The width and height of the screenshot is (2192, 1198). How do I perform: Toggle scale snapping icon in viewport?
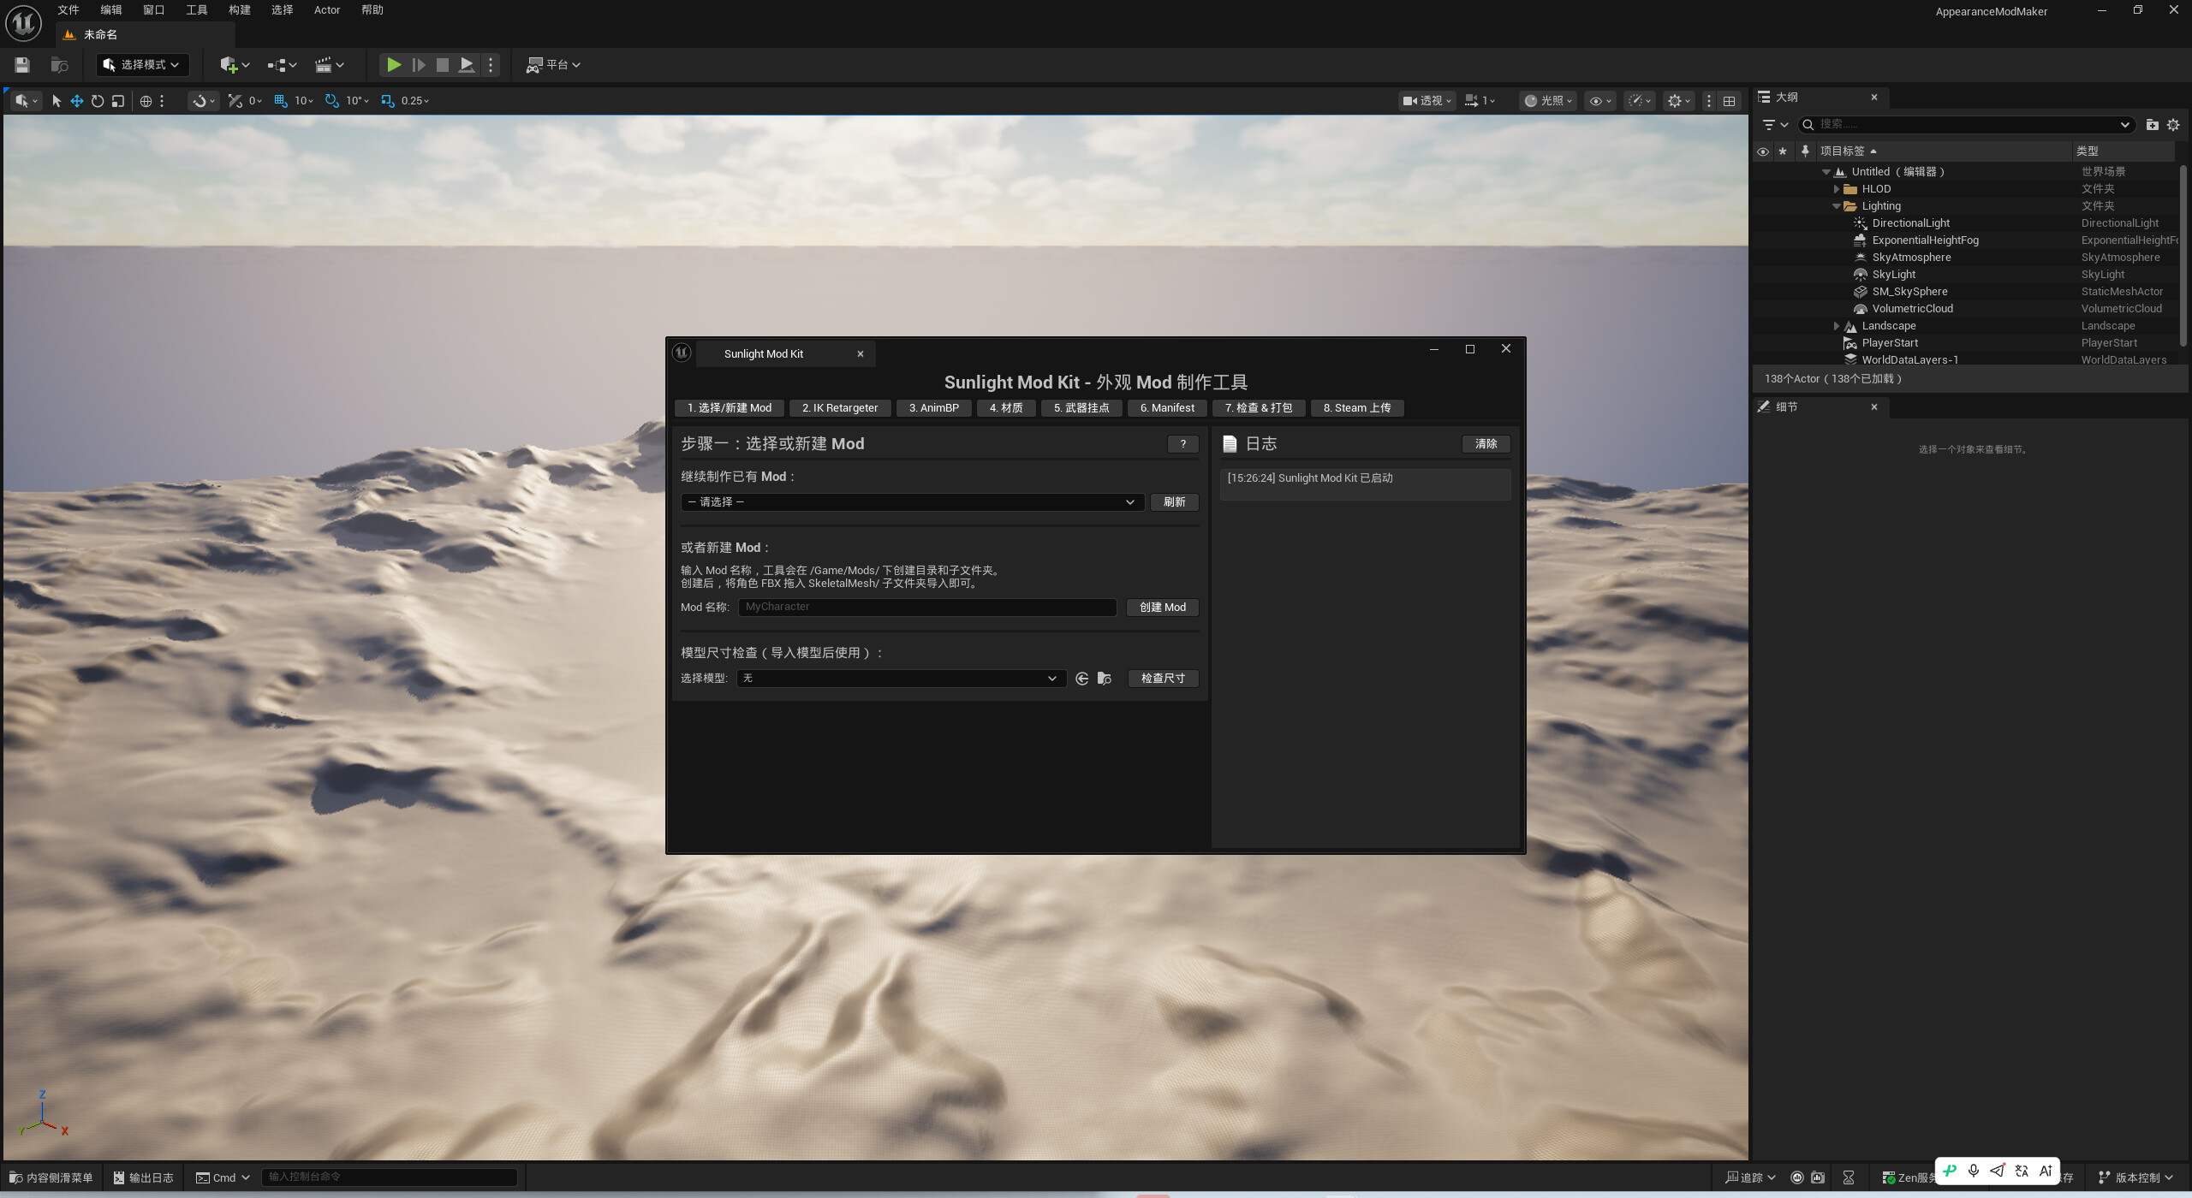[x=387, y=101]
